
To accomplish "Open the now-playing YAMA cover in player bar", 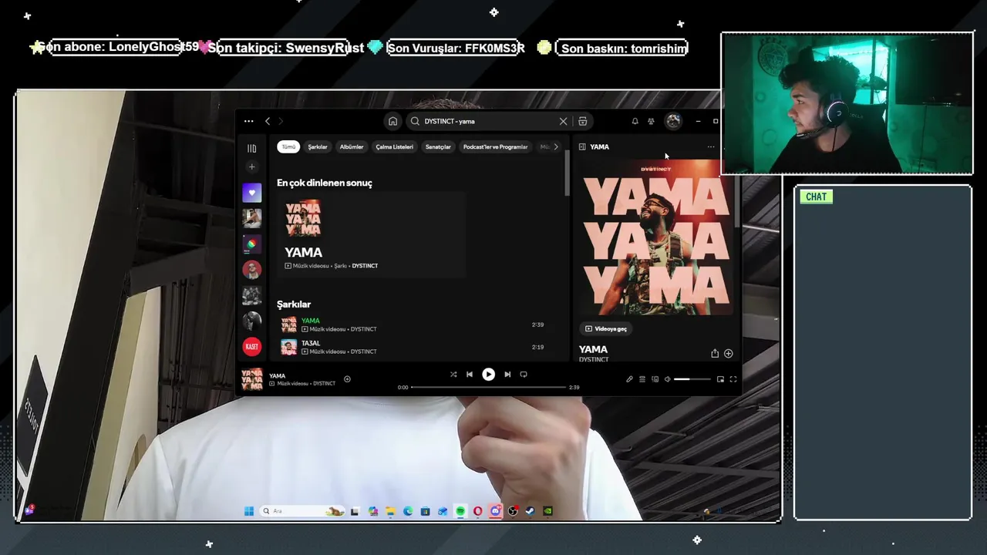I will [x=252, y=379].
